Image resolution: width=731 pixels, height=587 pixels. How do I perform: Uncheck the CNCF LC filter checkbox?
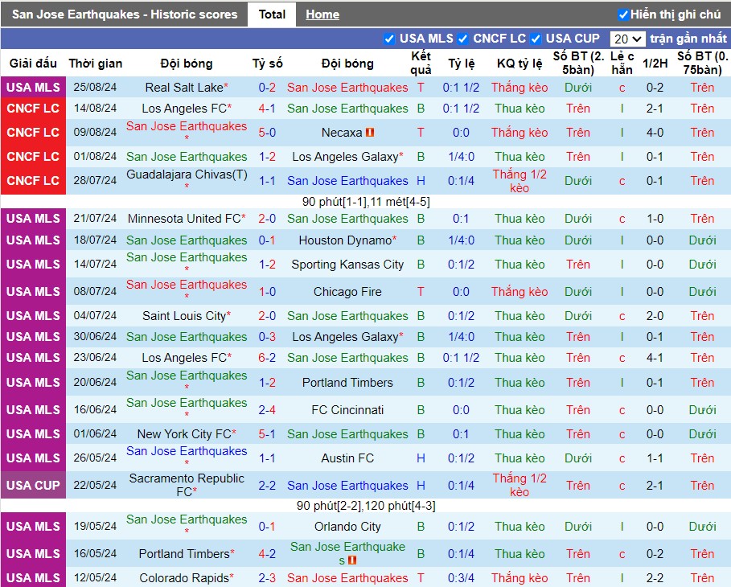click(x=462, y=39)
